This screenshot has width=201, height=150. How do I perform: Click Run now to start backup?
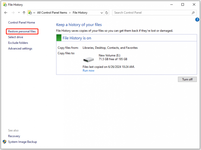pyautogui.click(x=88, y=71)
